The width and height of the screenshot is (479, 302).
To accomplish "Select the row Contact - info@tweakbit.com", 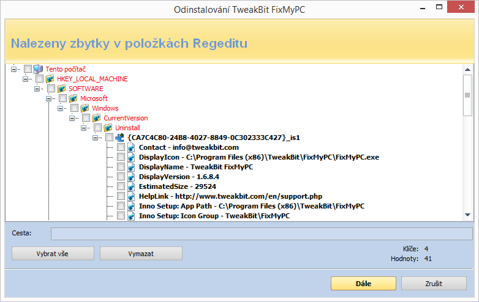I will tap(189, 147).
